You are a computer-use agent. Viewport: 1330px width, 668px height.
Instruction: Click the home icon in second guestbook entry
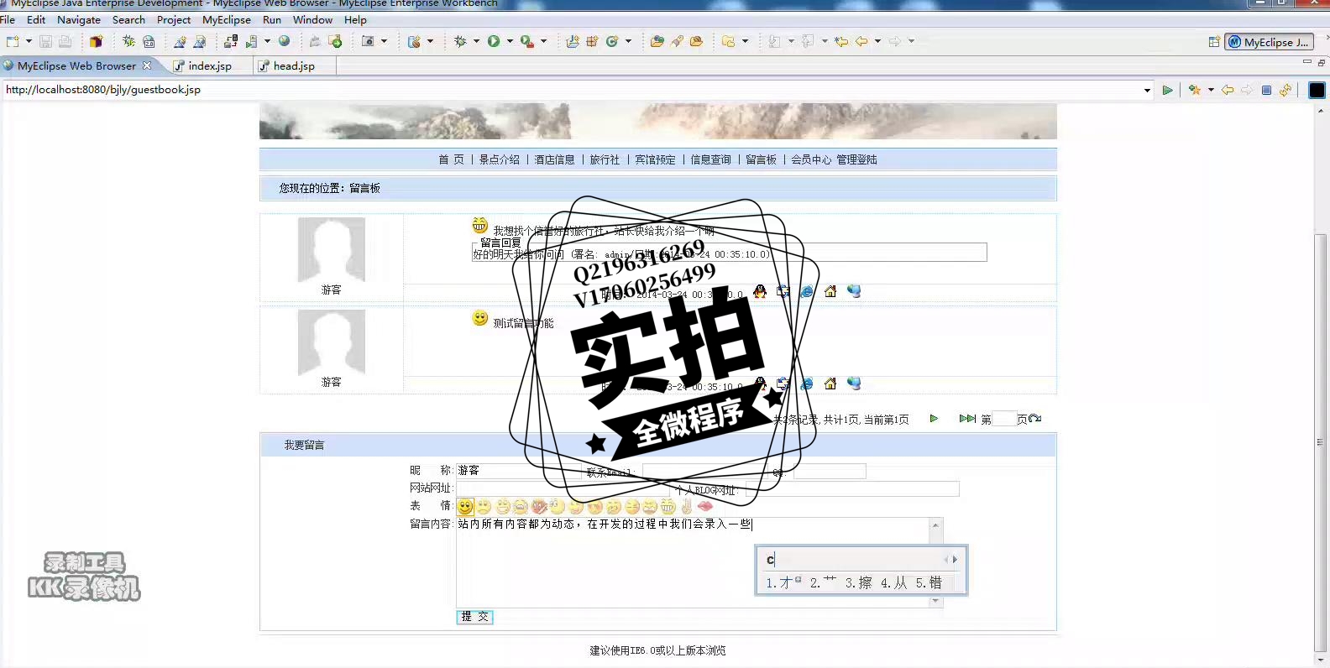click(830, 384)
